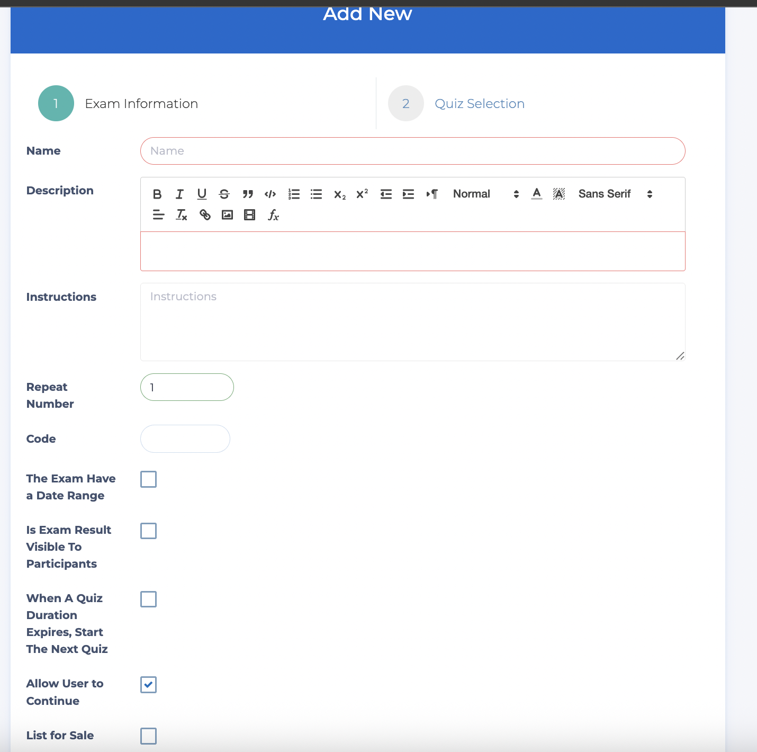Screen dimensions: 757x752
Task: Apply italic formatting in description toolbar
Action: (x=179, y=194)
